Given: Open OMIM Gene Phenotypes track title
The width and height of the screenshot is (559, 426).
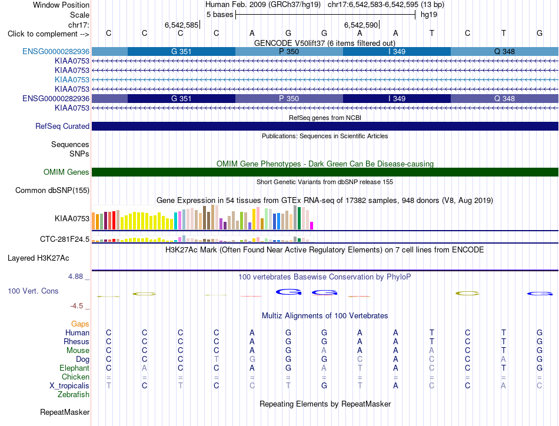Looking at the screenshot, I should point(325,164).
